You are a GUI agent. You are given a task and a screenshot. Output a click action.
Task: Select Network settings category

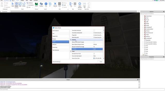tap(61, 45)
